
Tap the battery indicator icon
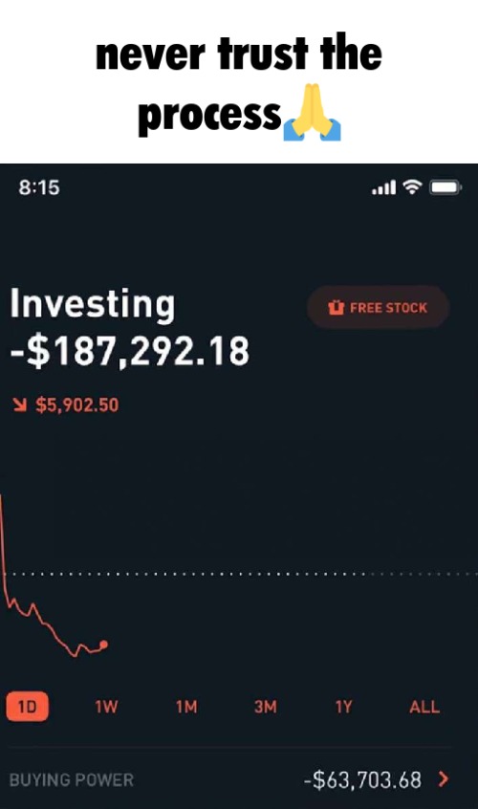(446, 187)
